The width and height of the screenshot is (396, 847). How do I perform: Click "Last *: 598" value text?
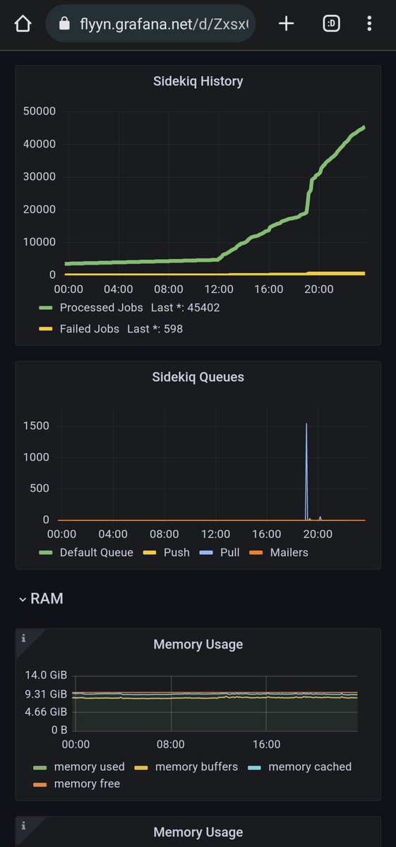pos(155,329)
